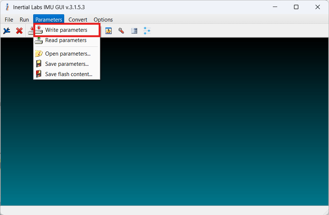329x215 pixels.
Task: Select Write parameters from the menu
Action: pyautogui.click(x=66, y=30)
